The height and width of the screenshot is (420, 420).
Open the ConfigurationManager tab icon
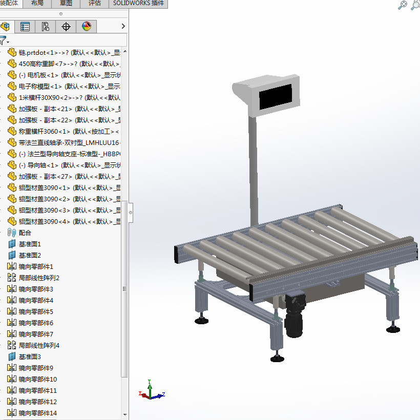click(x=45, y=27)
